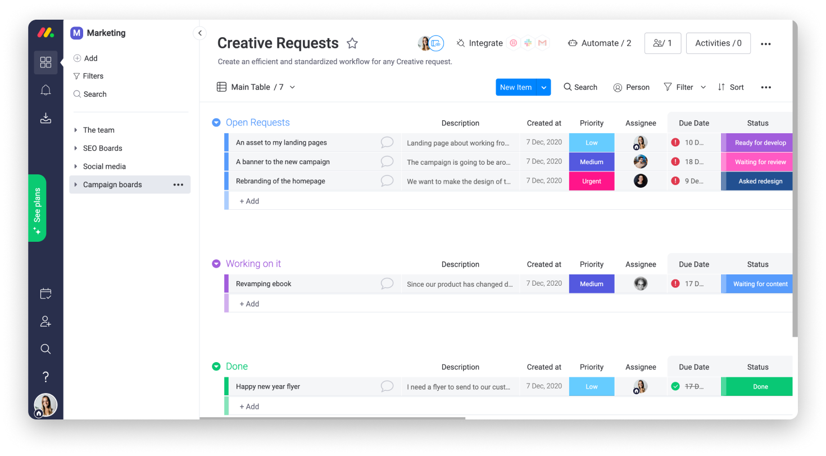Image resolution: width=826 pixels, height=456 pixels.
Task: Click the overdue alert icon in Revamping ebook row
Action: pos(675,284)
